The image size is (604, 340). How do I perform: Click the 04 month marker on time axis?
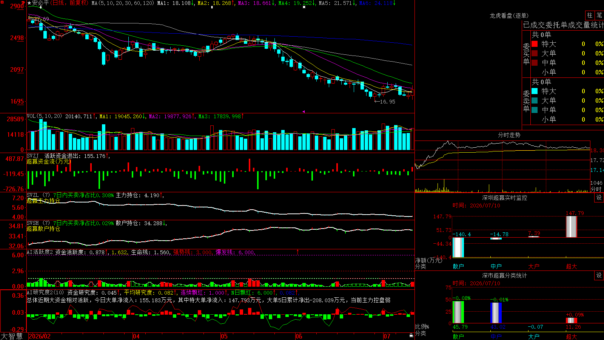[x=136, y=336]
